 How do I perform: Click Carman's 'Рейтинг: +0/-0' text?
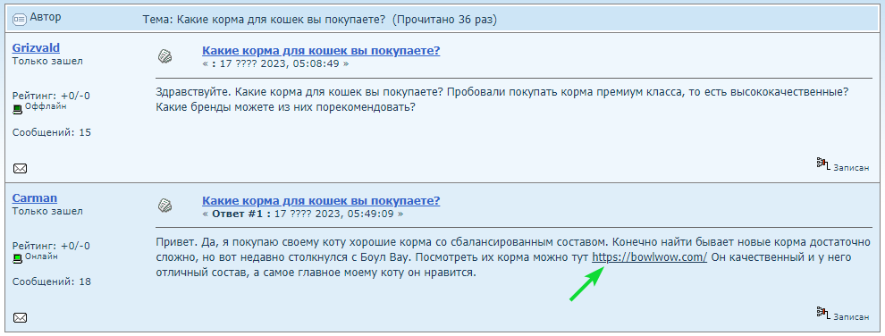pyautogui.click(x=51, y=246)
